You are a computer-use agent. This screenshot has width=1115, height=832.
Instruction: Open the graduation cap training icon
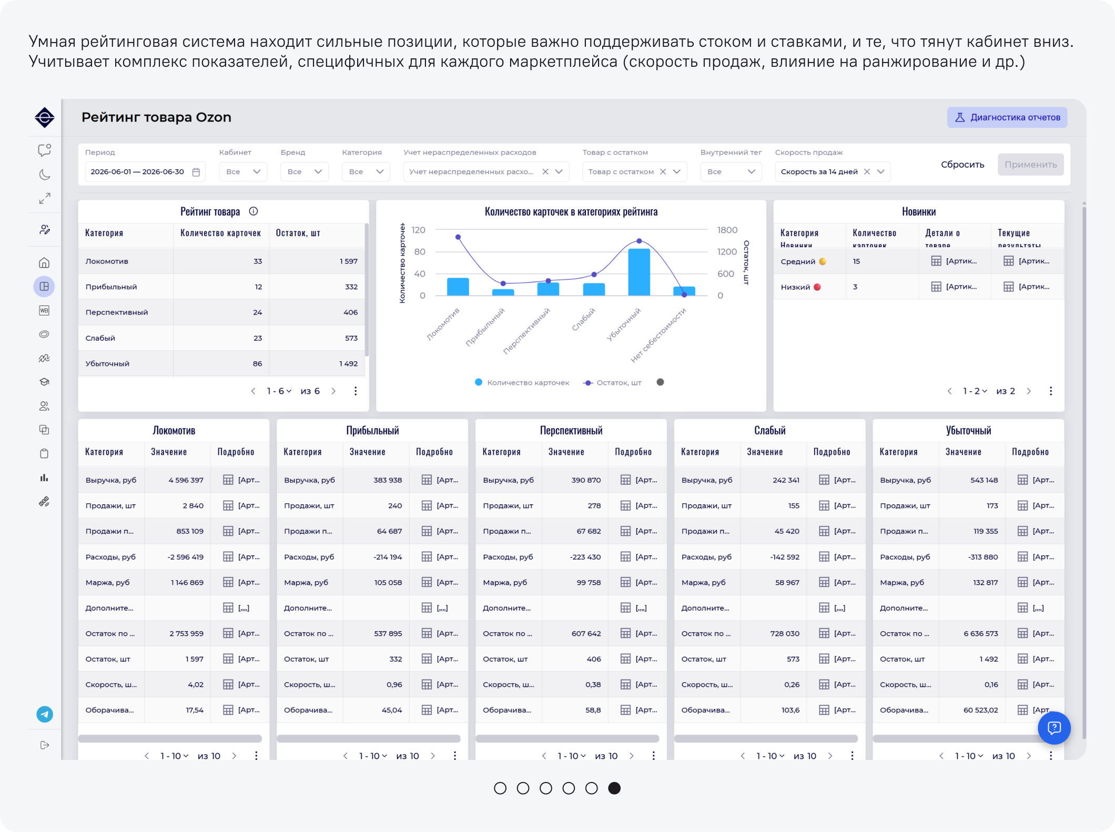point(45,382)
